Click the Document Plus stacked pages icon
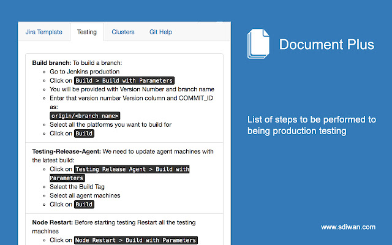 258,43
